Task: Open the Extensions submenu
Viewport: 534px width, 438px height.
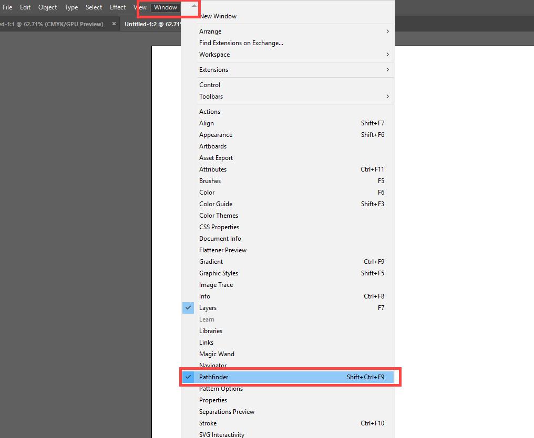Action: 213,70
